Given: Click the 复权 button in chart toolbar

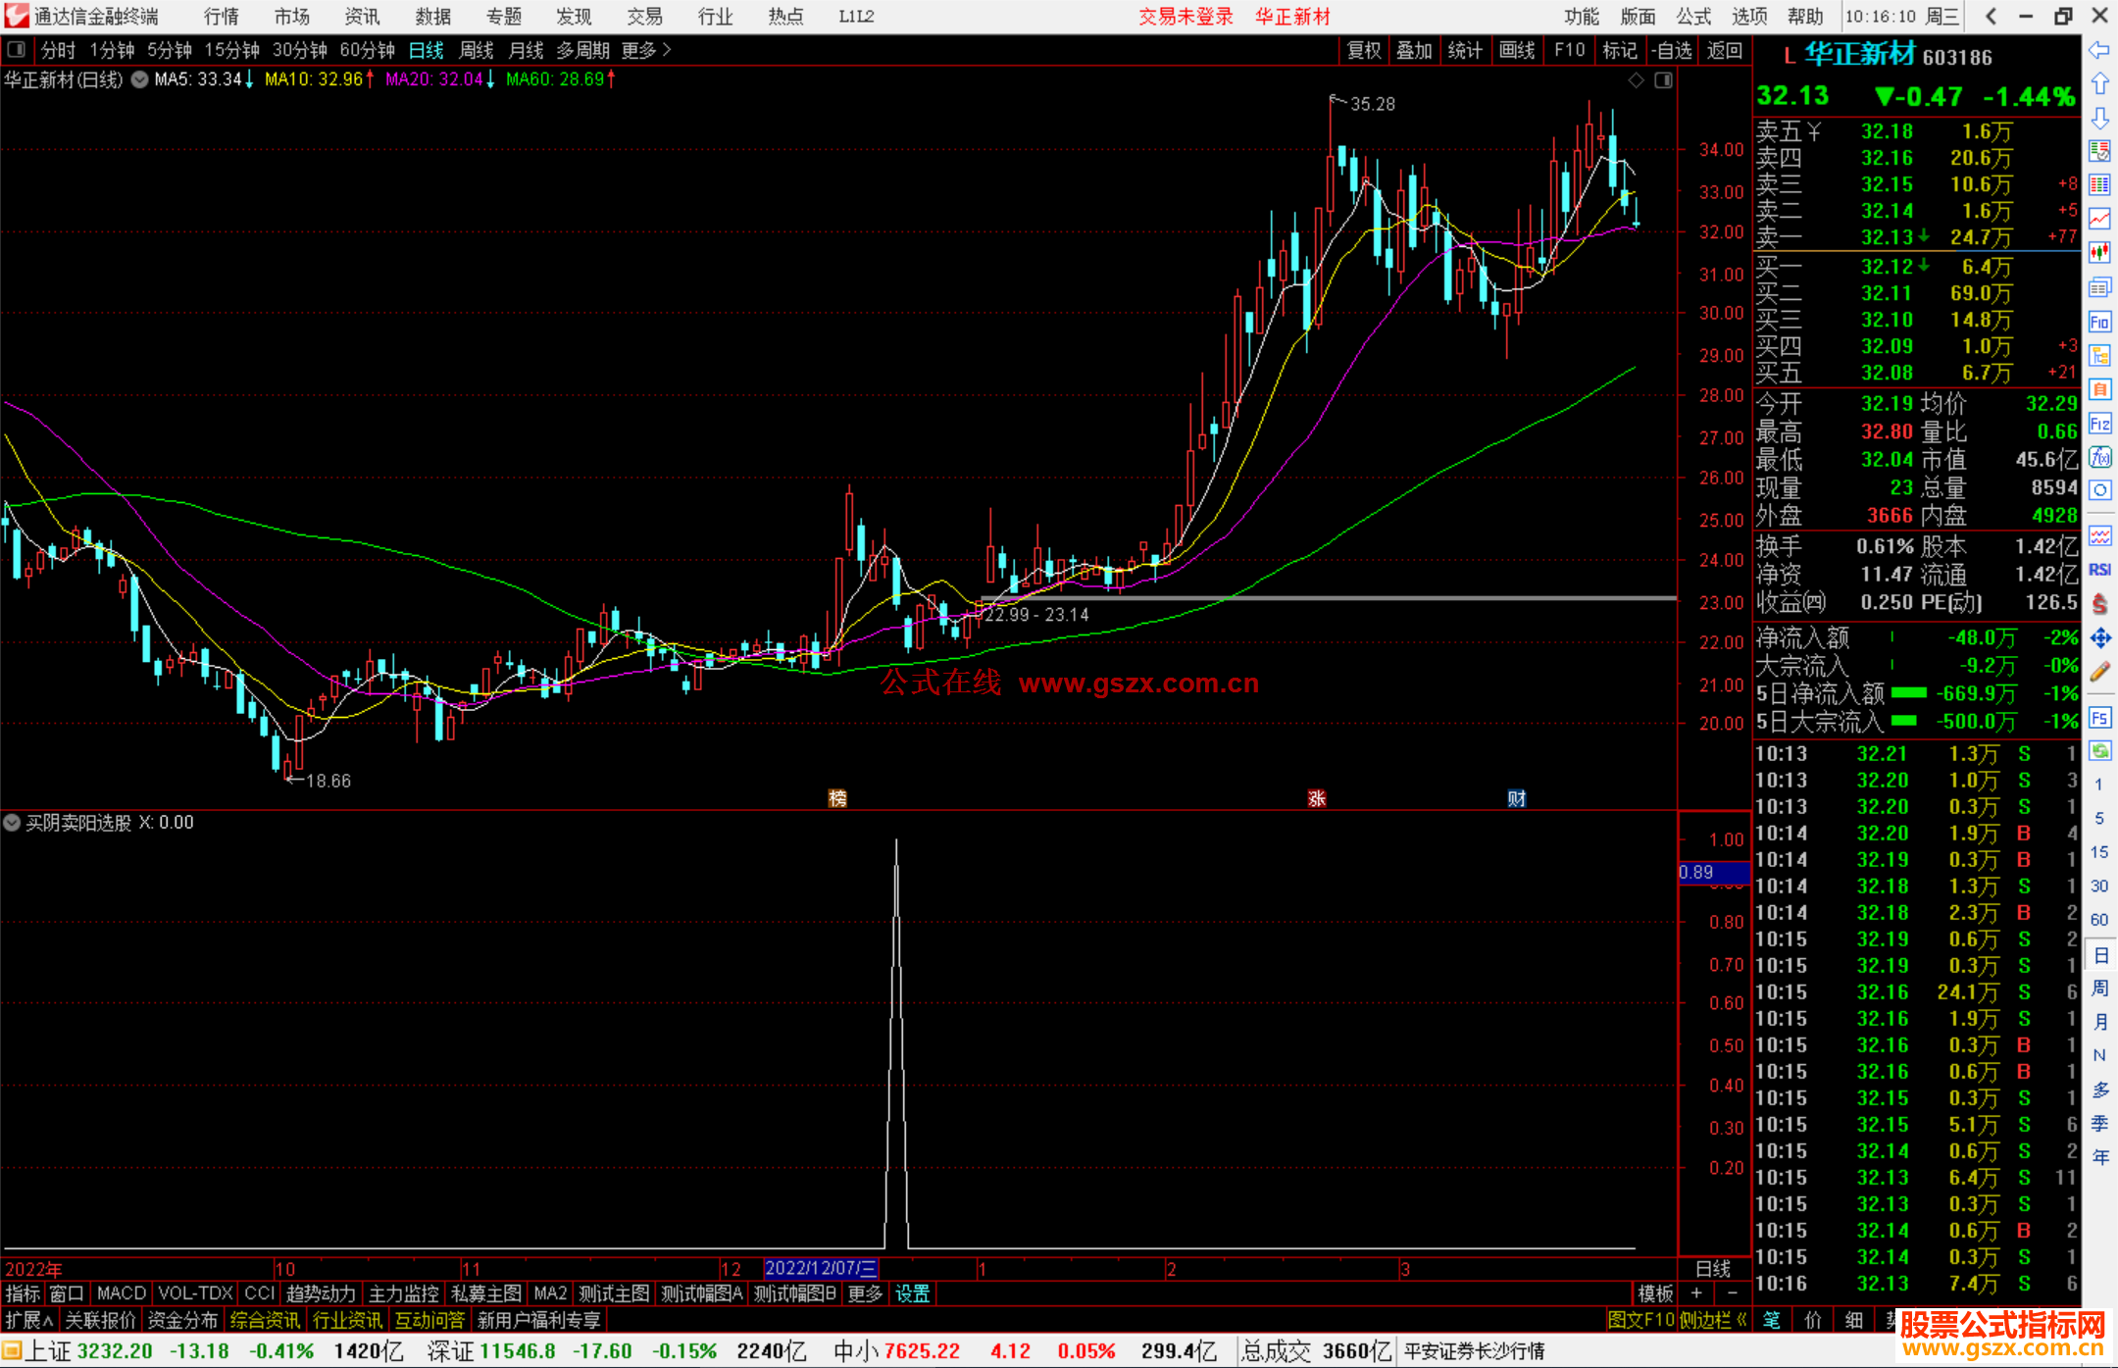Looking at the screenshot, I should [x=1363, y=50].
